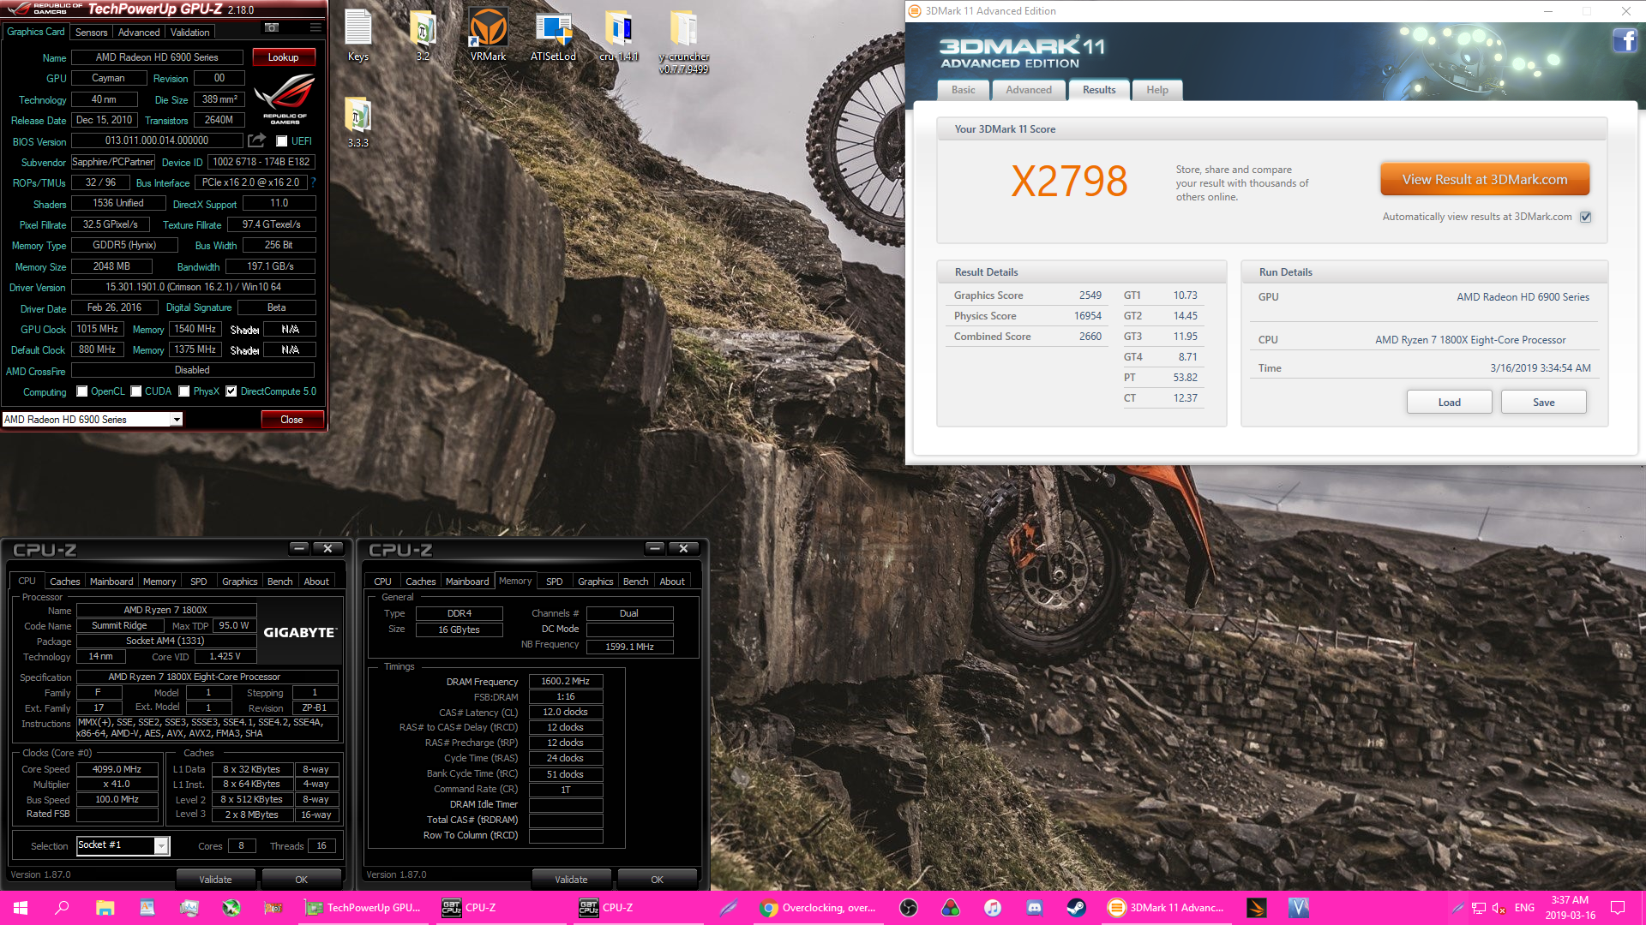Open the 3.3.3 archive on desktop
This screenshot has height=925, width=1646.
tap(358, 122)
